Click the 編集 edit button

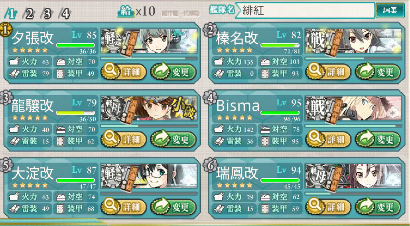(x=390, y=10)
